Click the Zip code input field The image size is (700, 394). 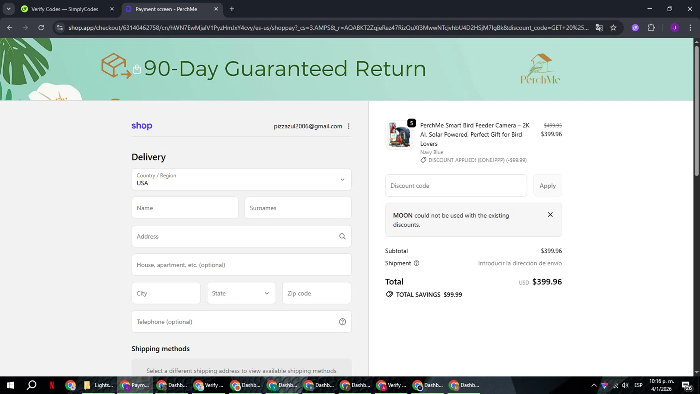click(x=316, y=293)
